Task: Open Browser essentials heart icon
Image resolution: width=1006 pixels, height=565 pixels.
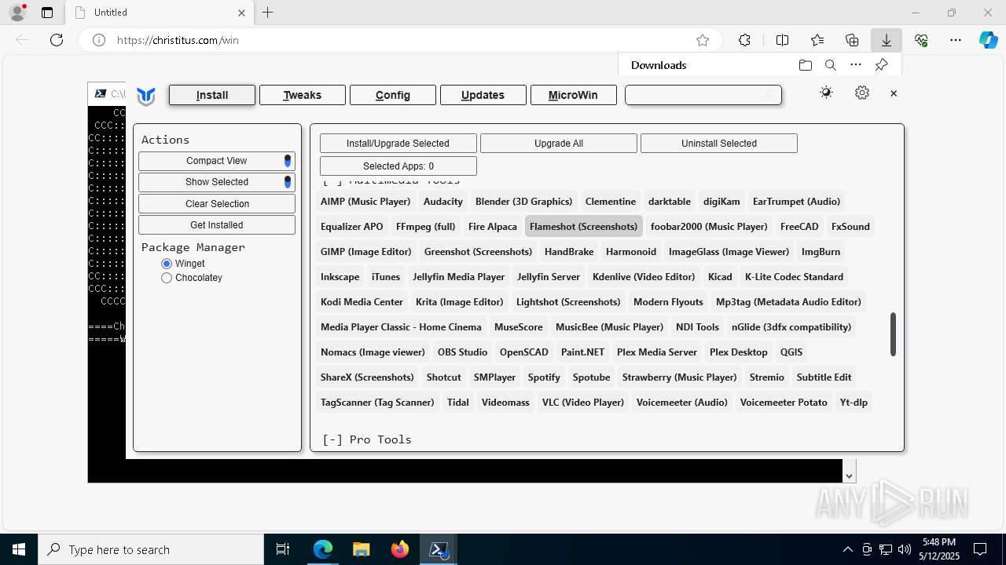Action: point(921,40)
